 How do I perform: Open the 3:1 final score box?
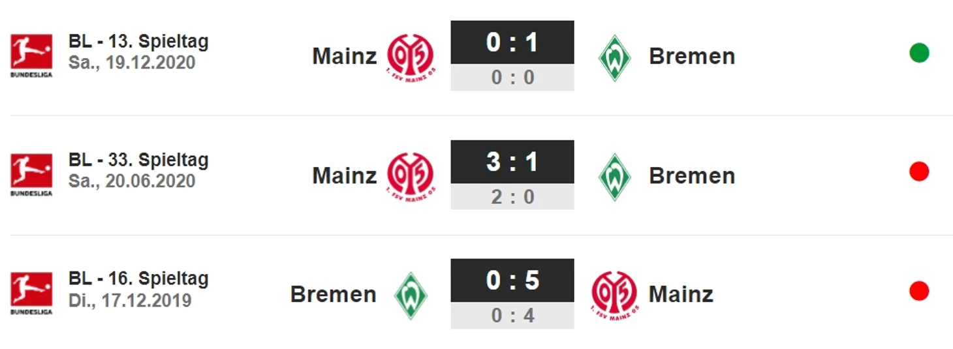click(512, 162)
